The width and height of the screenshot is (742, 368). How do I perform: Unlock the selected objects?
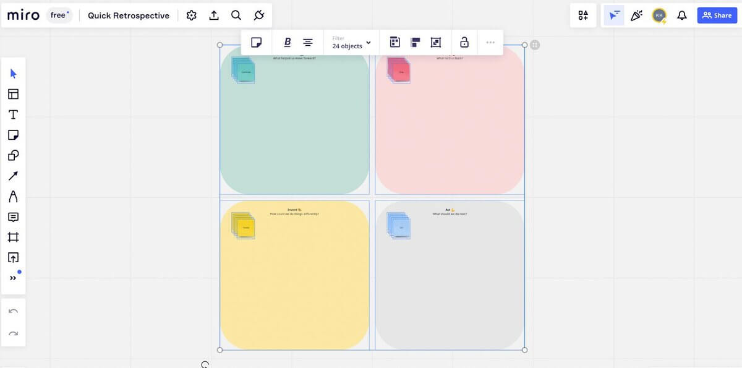464,41
